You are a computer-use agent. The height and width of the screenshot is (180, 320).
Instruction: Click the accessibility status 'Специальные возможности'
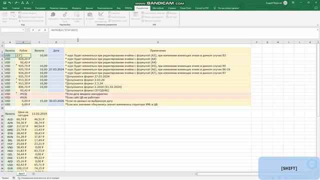(x=38, y=178)
